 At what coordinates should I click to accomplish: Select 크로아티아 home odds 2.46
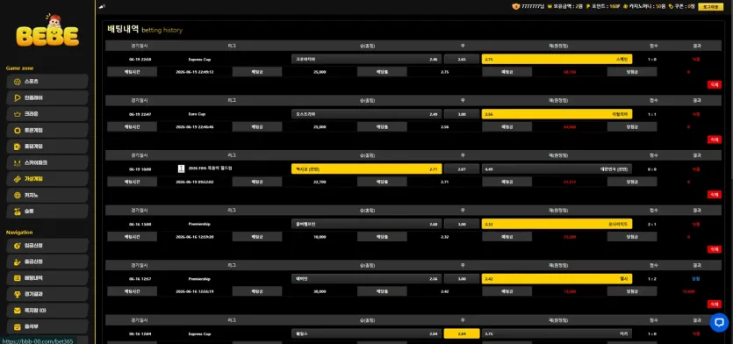click(x=366, y=60)
